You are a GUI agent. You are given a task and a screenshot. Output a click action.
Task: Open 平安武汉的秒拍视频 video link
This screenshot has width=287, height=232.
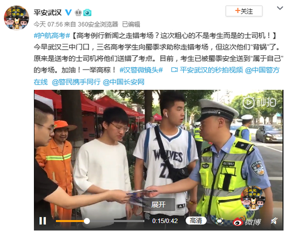pyautogui.click(x=207, y=70)
